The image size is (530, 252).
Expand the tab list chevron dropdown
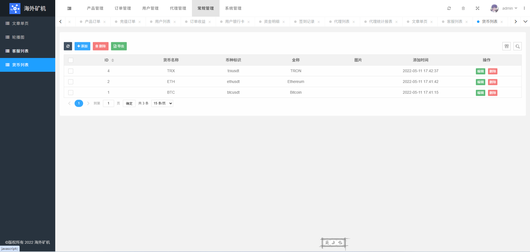pyautogui.click(x=525, y=22)
